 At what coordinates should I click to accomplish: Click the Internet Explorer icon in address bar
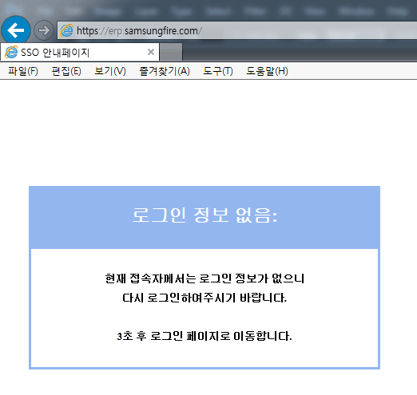(66, 30)
